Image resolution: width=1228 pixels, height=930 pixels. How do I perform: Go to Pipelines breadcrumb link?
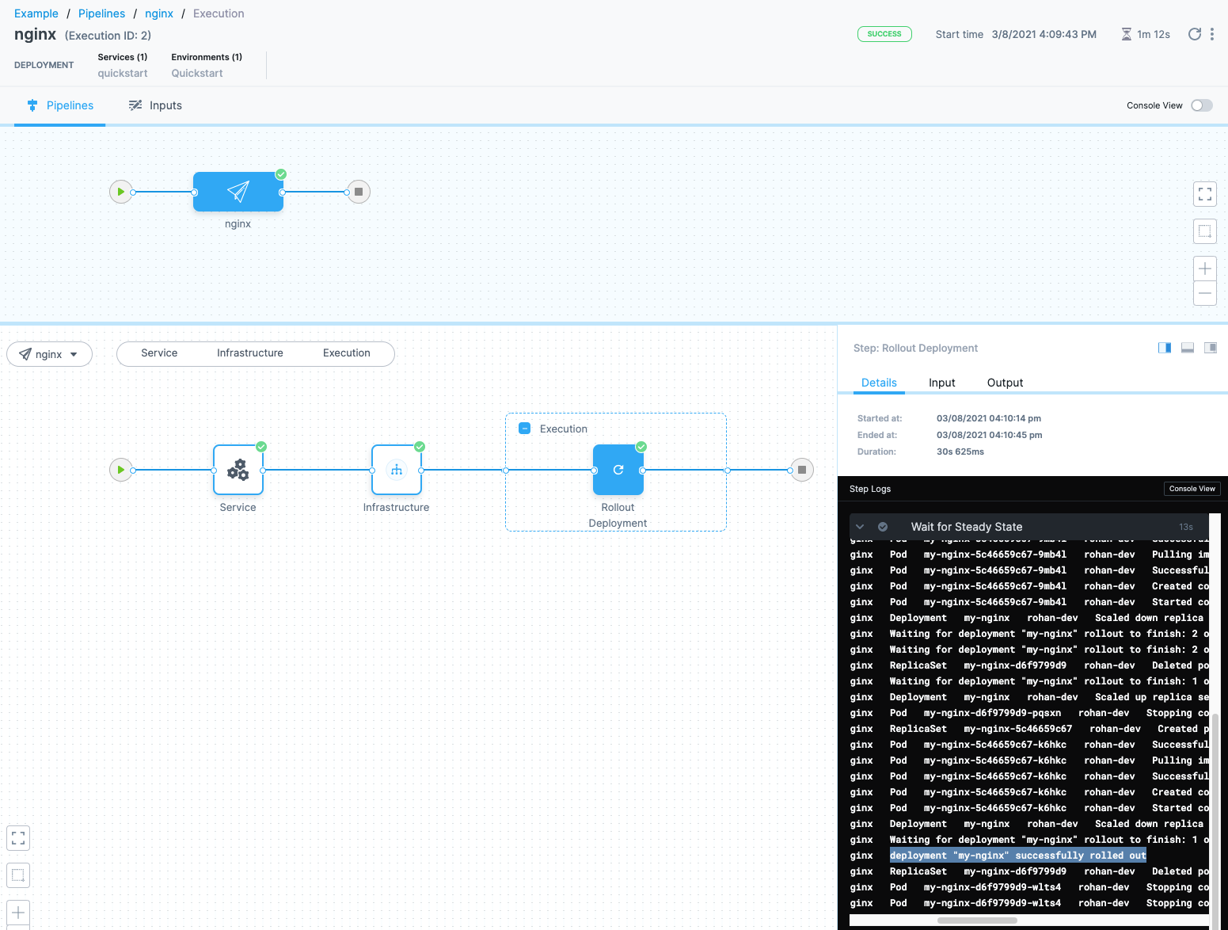click(101, 13)
